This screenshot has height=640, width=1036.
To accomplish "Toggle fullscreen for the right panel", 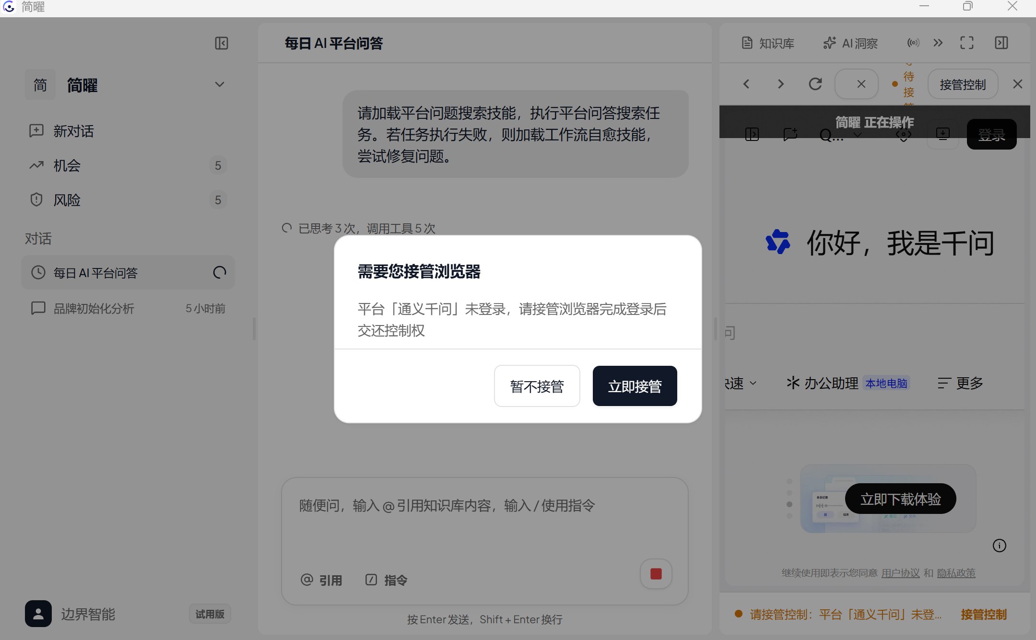I will tap(966, 43).
